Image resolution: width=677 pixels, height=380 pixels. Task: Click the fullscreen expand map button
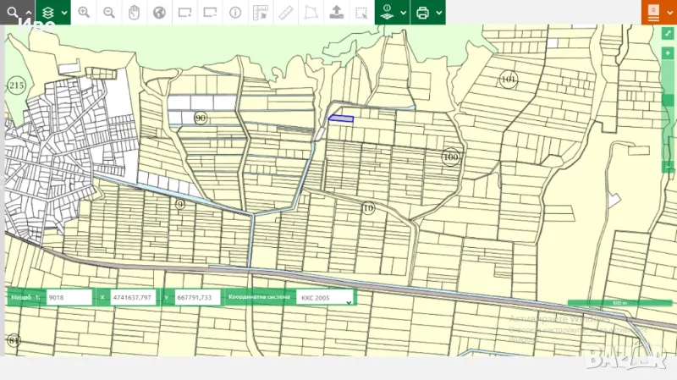(x=668, y=33)
